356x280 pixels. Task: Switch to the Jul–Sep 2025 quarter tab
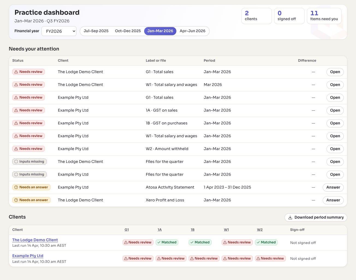pyautogui.click(x=96, y=31)
